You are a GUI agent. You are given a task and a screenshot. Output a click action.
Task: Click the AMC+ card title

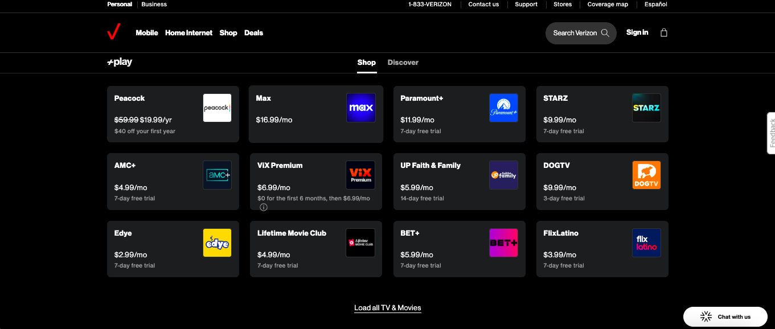125,165
